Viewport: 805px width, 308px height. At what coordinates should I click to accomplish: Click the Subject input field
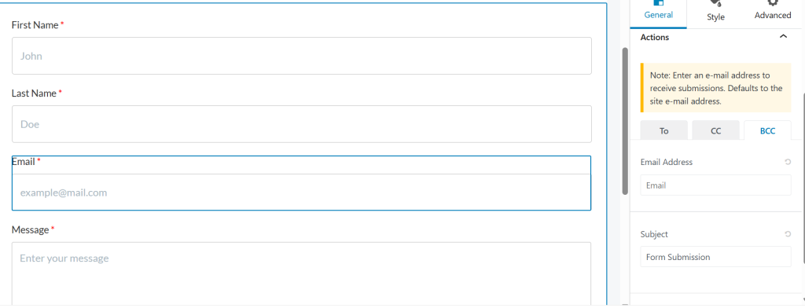click(x=715, y=257)
